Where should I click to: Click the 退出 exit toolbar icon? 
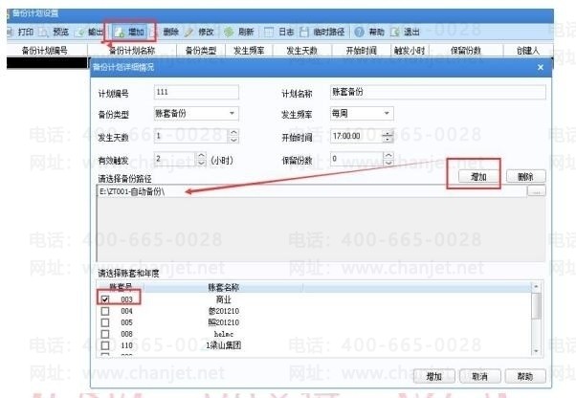pyautogui.click(x=395, y=32)
